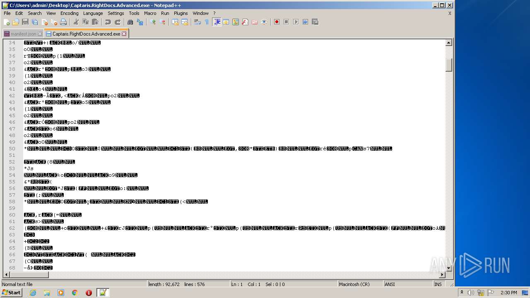Close the Captaris.RightDocs.Advanced.exe tab
530x298 pixels.
(x=124, y=34)
